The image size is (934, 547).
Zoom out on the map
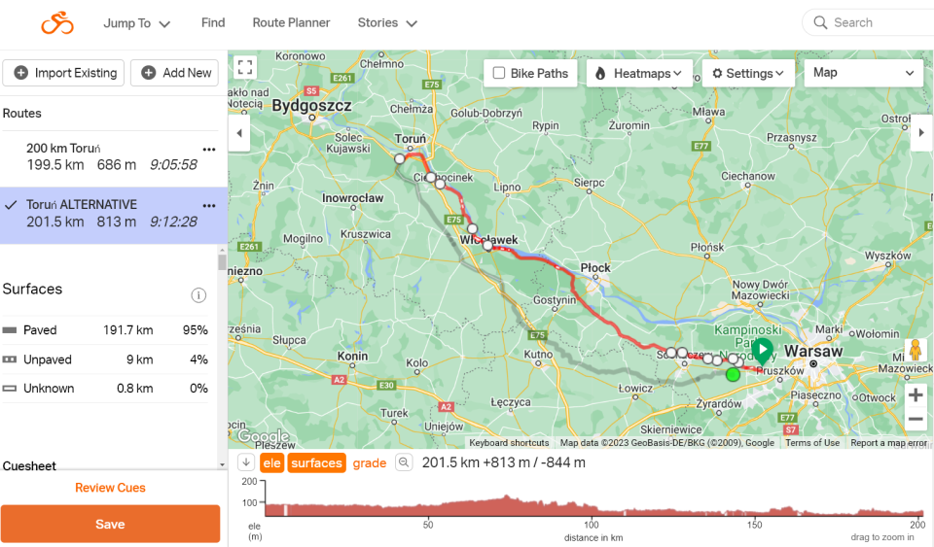(x=915, y=420)
